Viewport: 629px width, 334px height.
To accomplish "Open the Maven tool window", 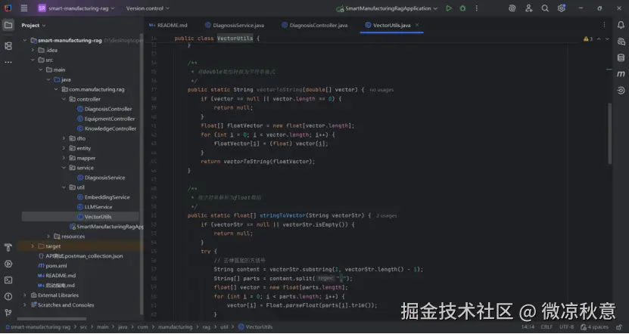I will (x=621, y=74).
